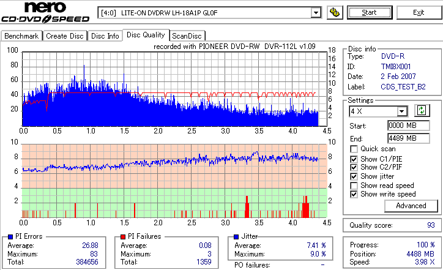
Task: Open the LITE-ON drive selection dropdown
Action: [x=316, y=13]
